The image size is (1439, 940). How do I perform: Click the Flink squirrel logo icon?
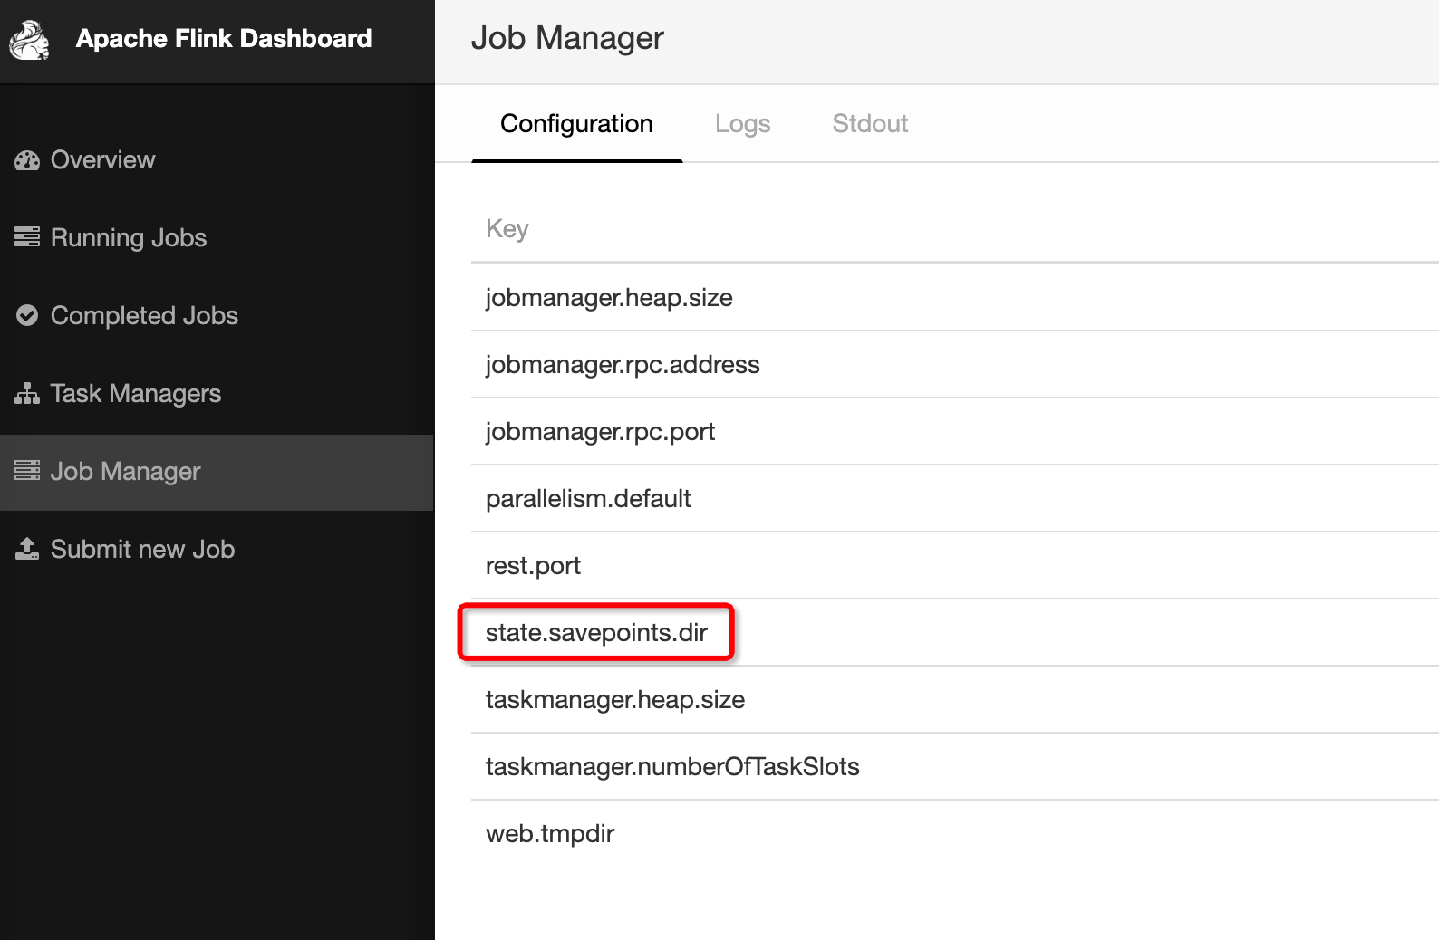point(30,40)
